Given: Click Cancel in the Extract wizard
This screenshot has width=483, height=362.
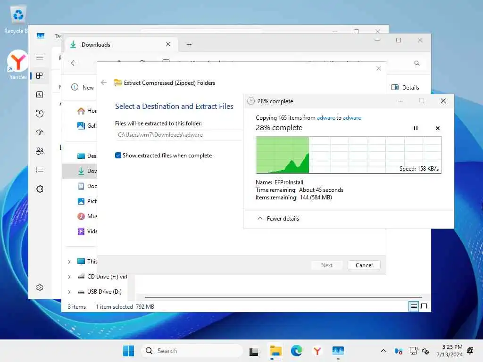Looking at the screenshot, I should point(364,265).
